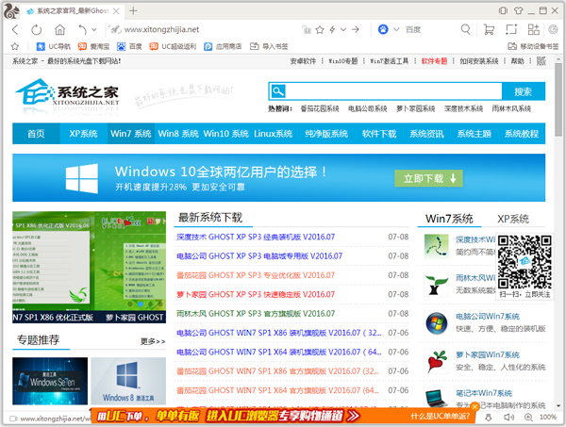Open the Windows Se7en thumbnail
This screenshot has width=566, height=427.
pos(50,381)
